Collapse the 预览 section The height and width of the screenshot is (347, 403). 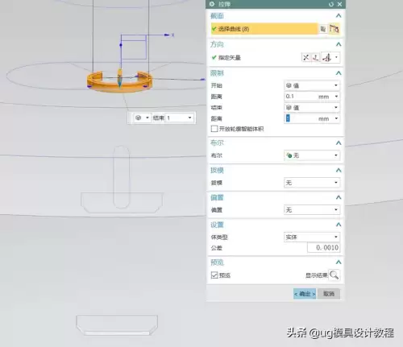(339, 262)
